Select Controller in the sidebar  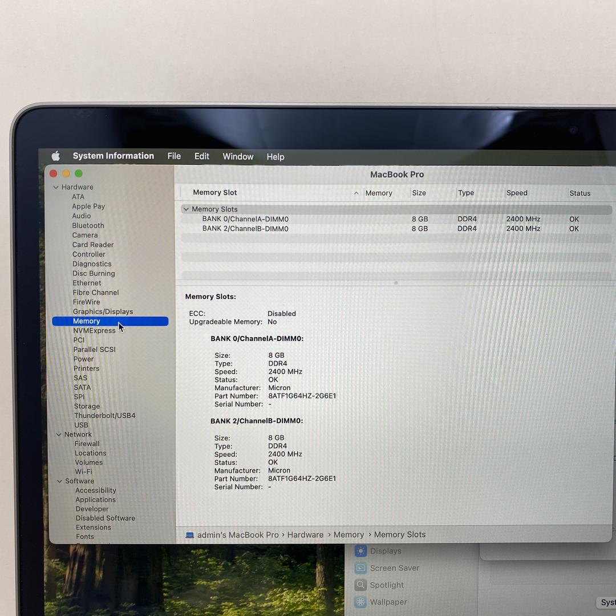[89, 254]
